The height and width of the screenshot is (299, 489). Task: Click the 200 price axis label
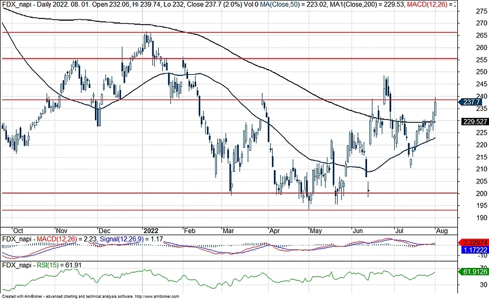(481, 193)
